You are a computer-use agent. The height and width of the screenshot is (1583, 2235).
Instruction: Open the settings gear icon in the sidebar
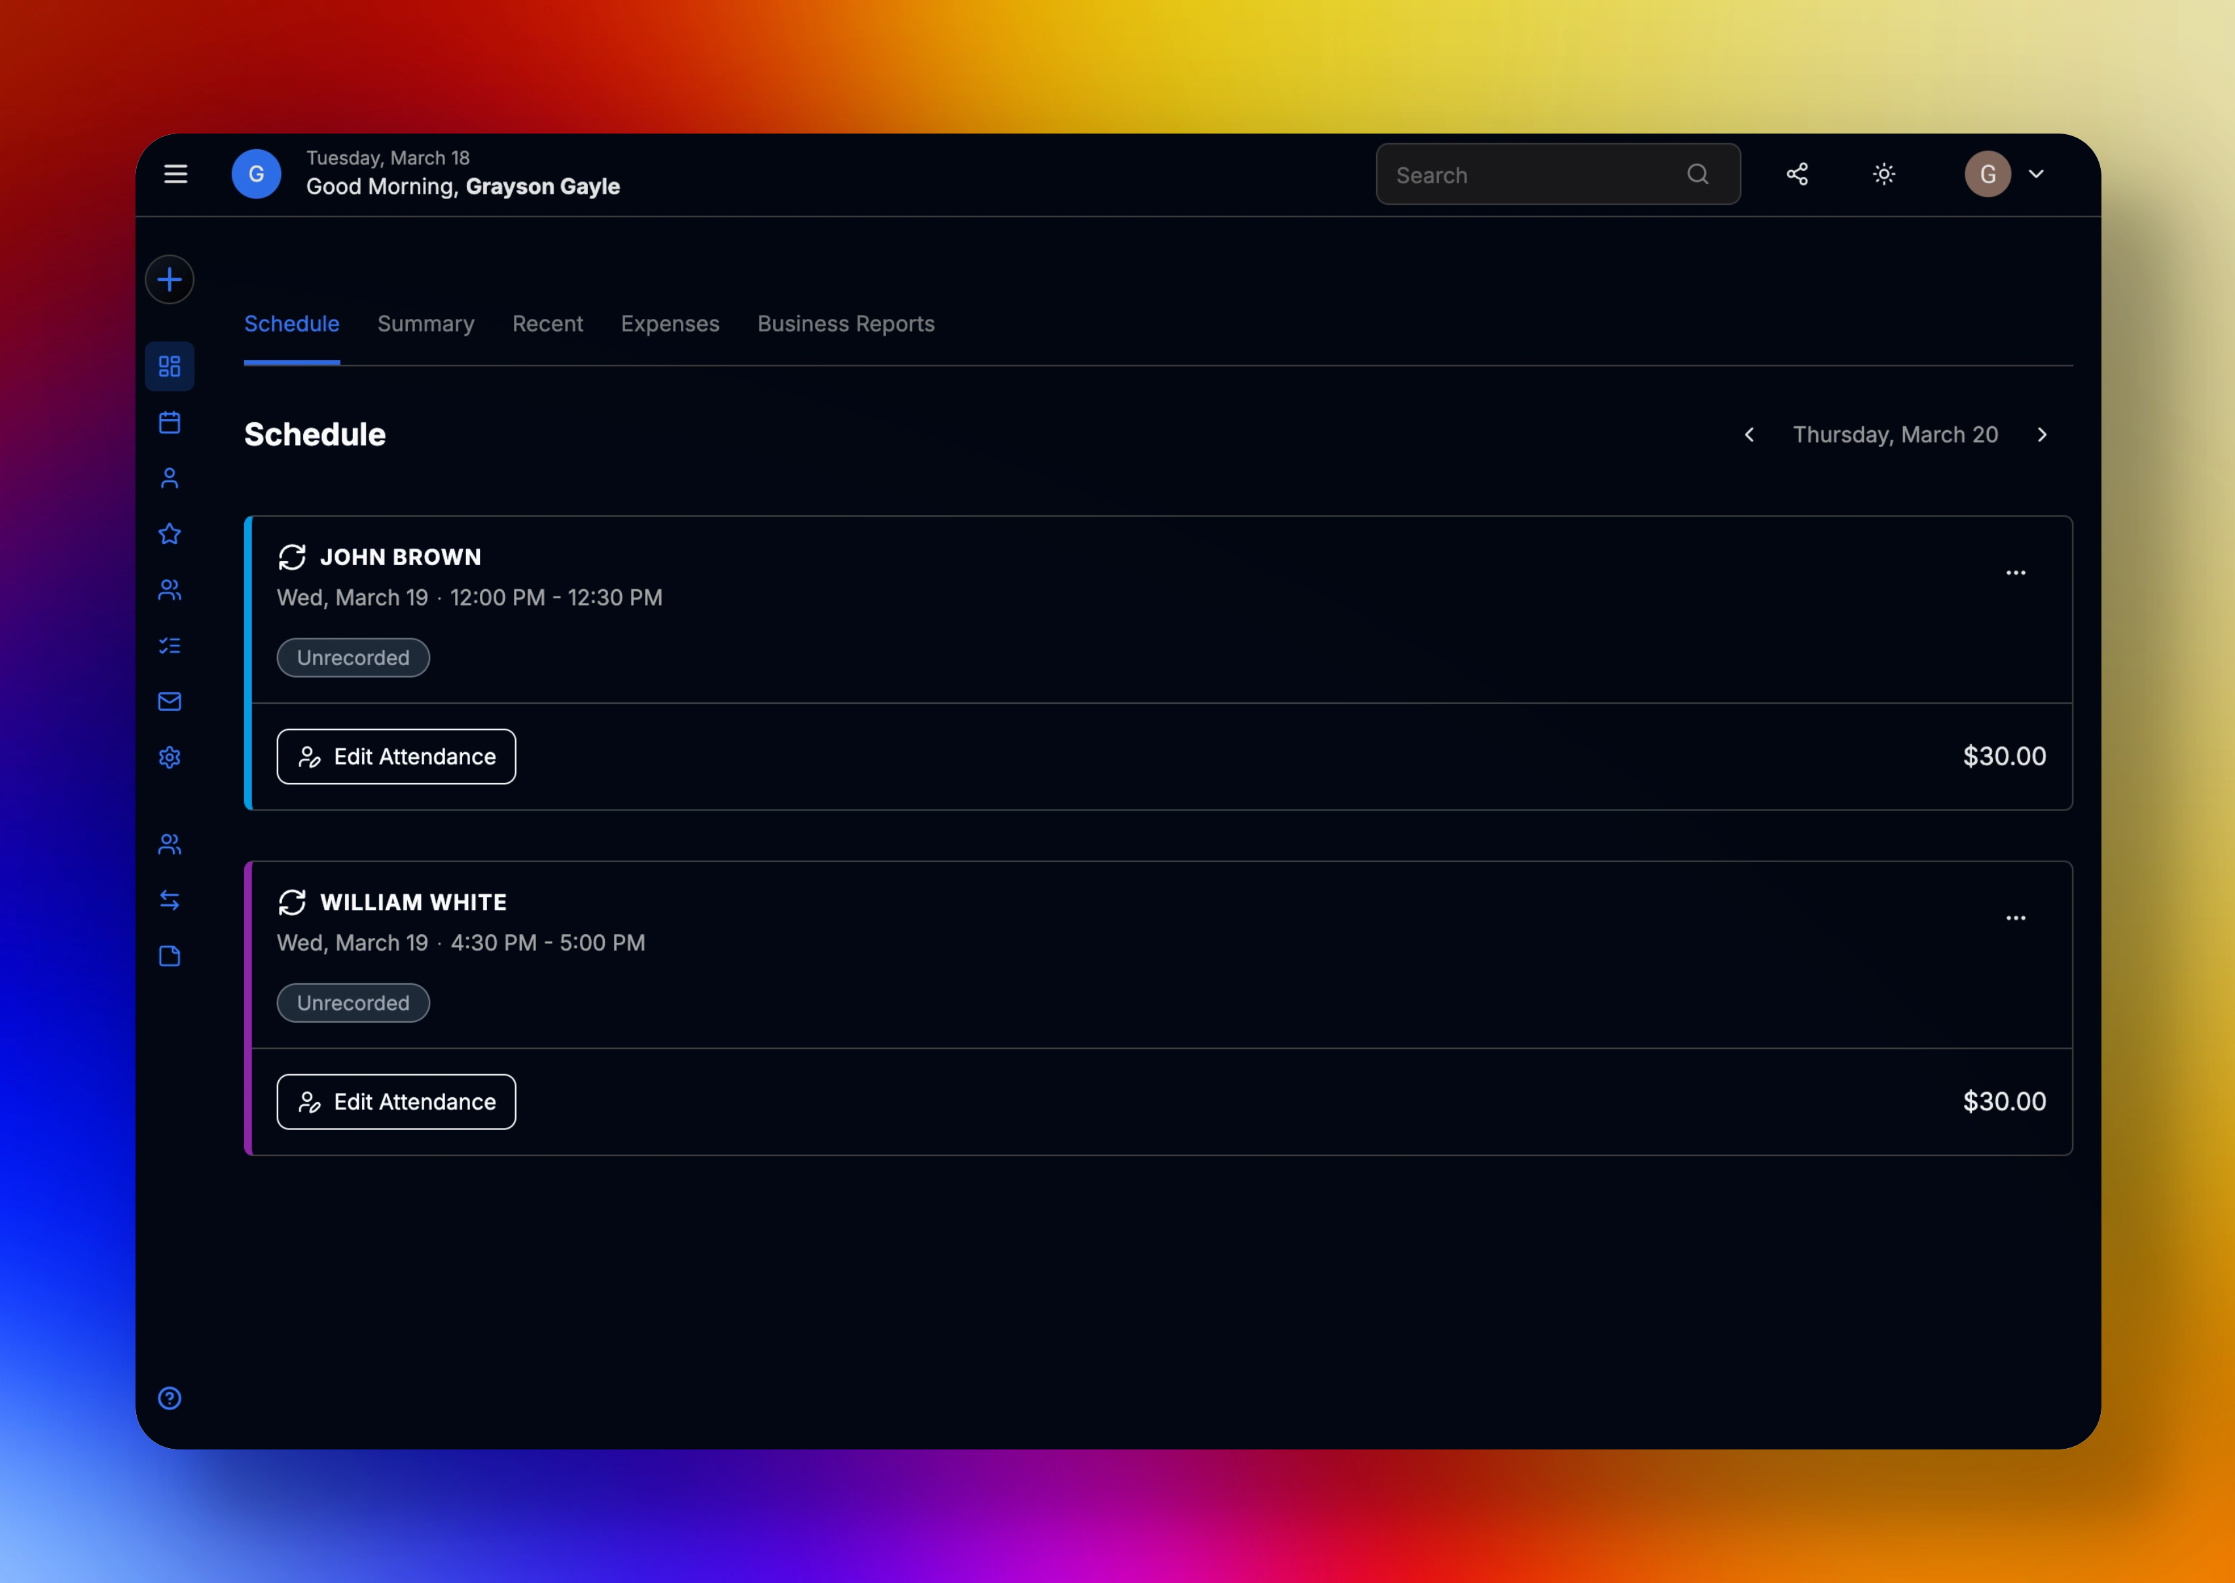[170, 757]
